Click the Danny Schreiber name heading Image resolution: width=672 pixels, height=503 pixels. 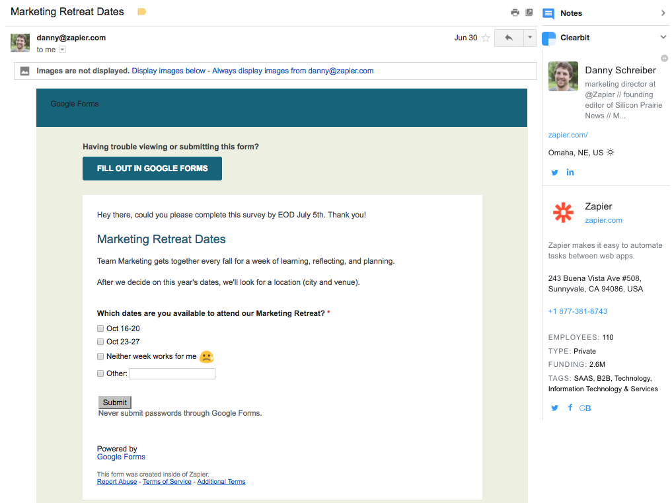pos(620,70)
